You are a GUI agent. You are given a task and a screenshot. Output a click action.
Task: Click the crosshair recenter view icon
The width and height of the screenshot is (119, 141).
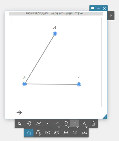point(19,113)
